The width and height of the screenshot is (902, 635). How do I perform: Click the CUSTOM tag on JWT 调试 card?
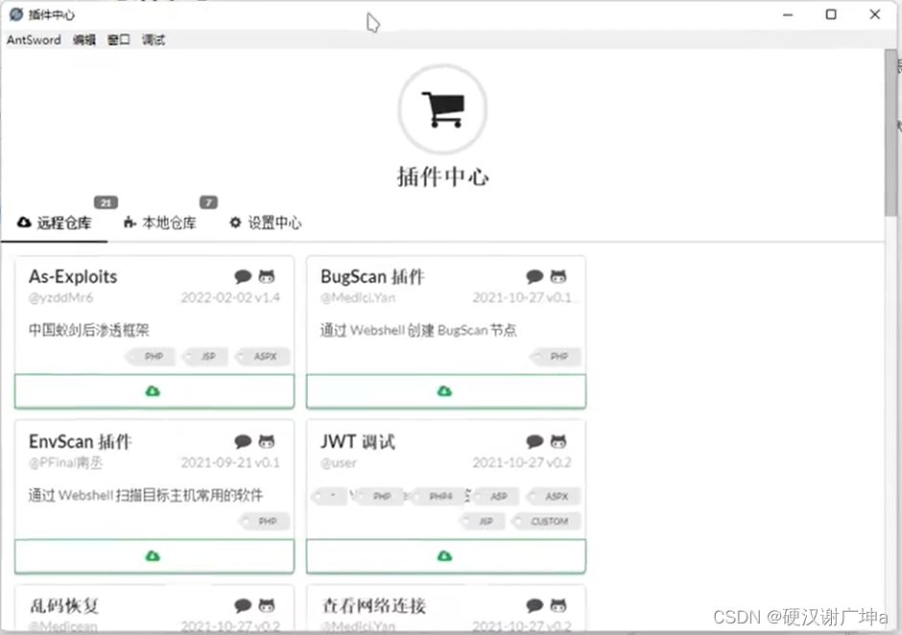click(x=547, y=521)
